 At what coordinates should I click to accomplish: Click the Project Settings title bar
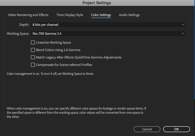point(97,3)
